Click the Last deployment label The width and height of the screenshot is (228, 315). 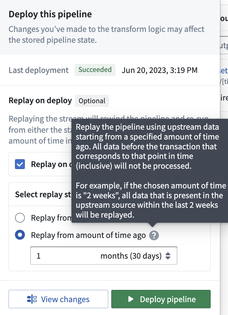click(38, 70)
